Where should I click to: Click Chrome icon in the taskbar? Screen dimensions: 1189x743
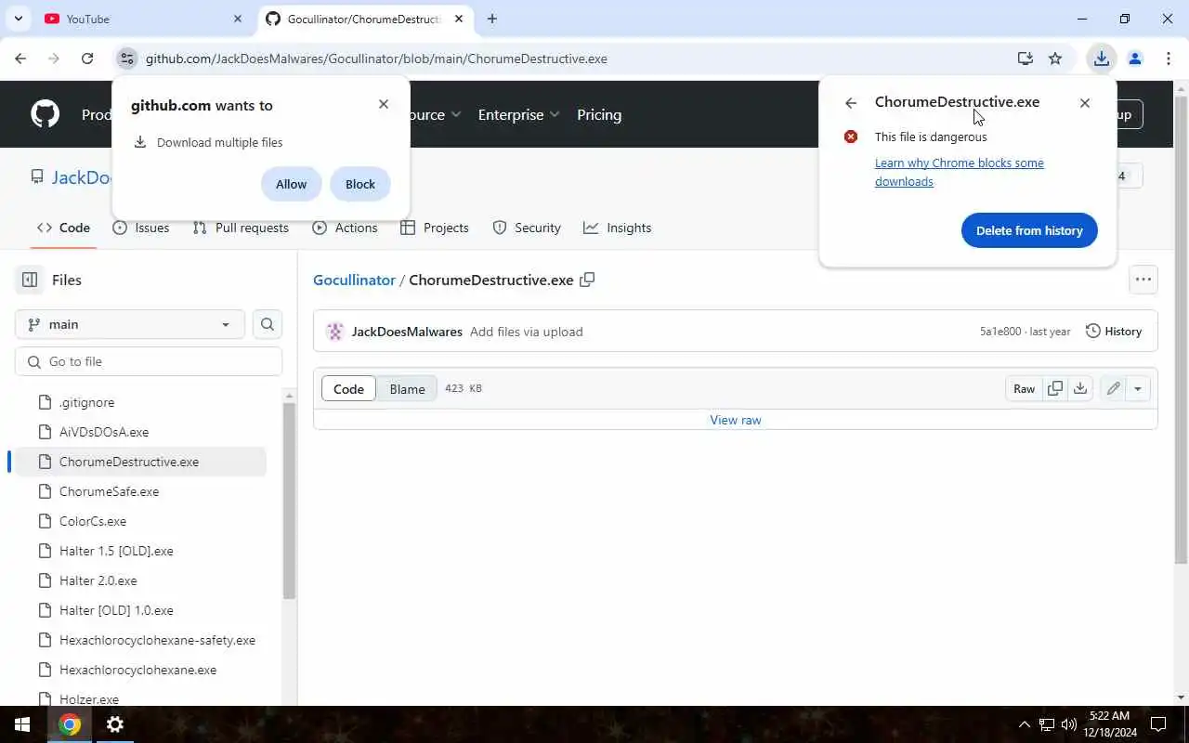pyautogui.click(x=70, y=724)
